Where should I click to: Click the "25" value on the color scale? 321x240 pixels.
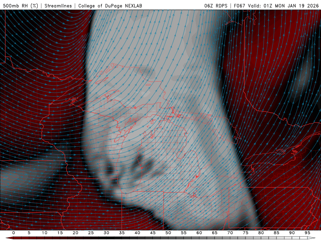(91, 233)
